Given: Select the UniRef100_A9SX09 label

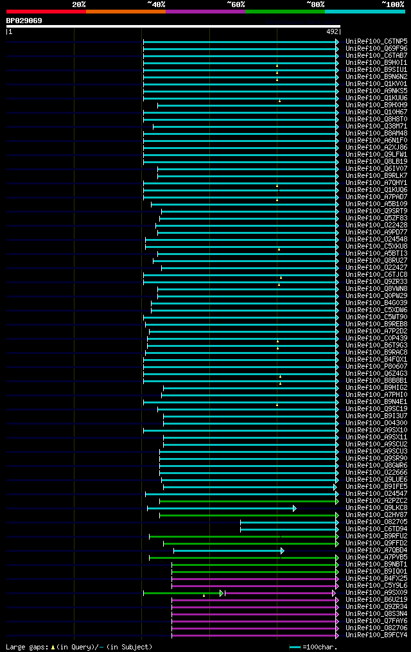Looking at the screenshot, I should pos(376,593).
